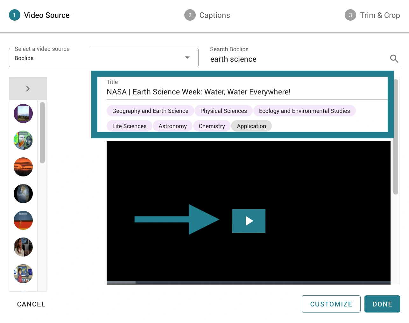Select the Video Source step
The image size is (409, 323).
click(39, 15)
